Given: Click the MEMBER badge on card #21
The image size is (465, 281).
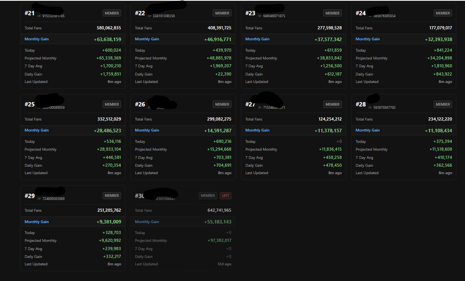Looking at the screenshot, I should (112, 13).
